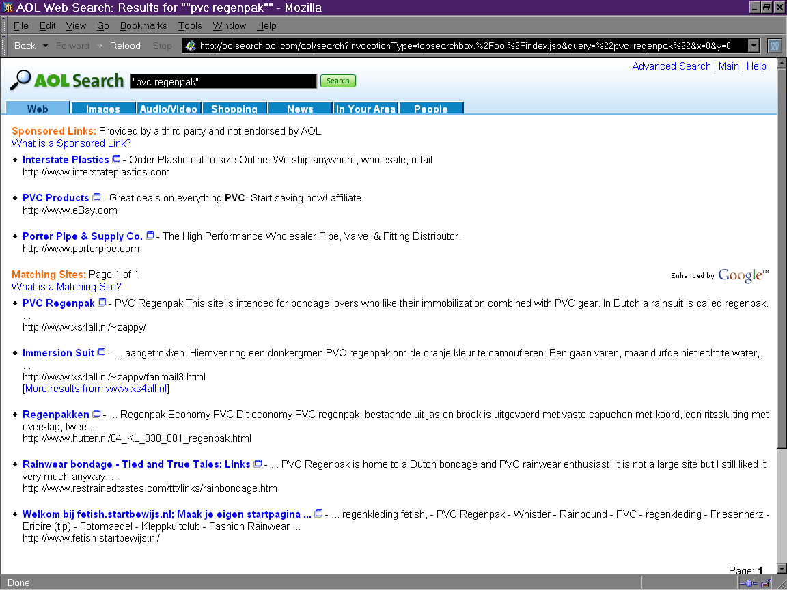
Task: Click Mozilla window title bar icon
Action: [x=8, y=8]
